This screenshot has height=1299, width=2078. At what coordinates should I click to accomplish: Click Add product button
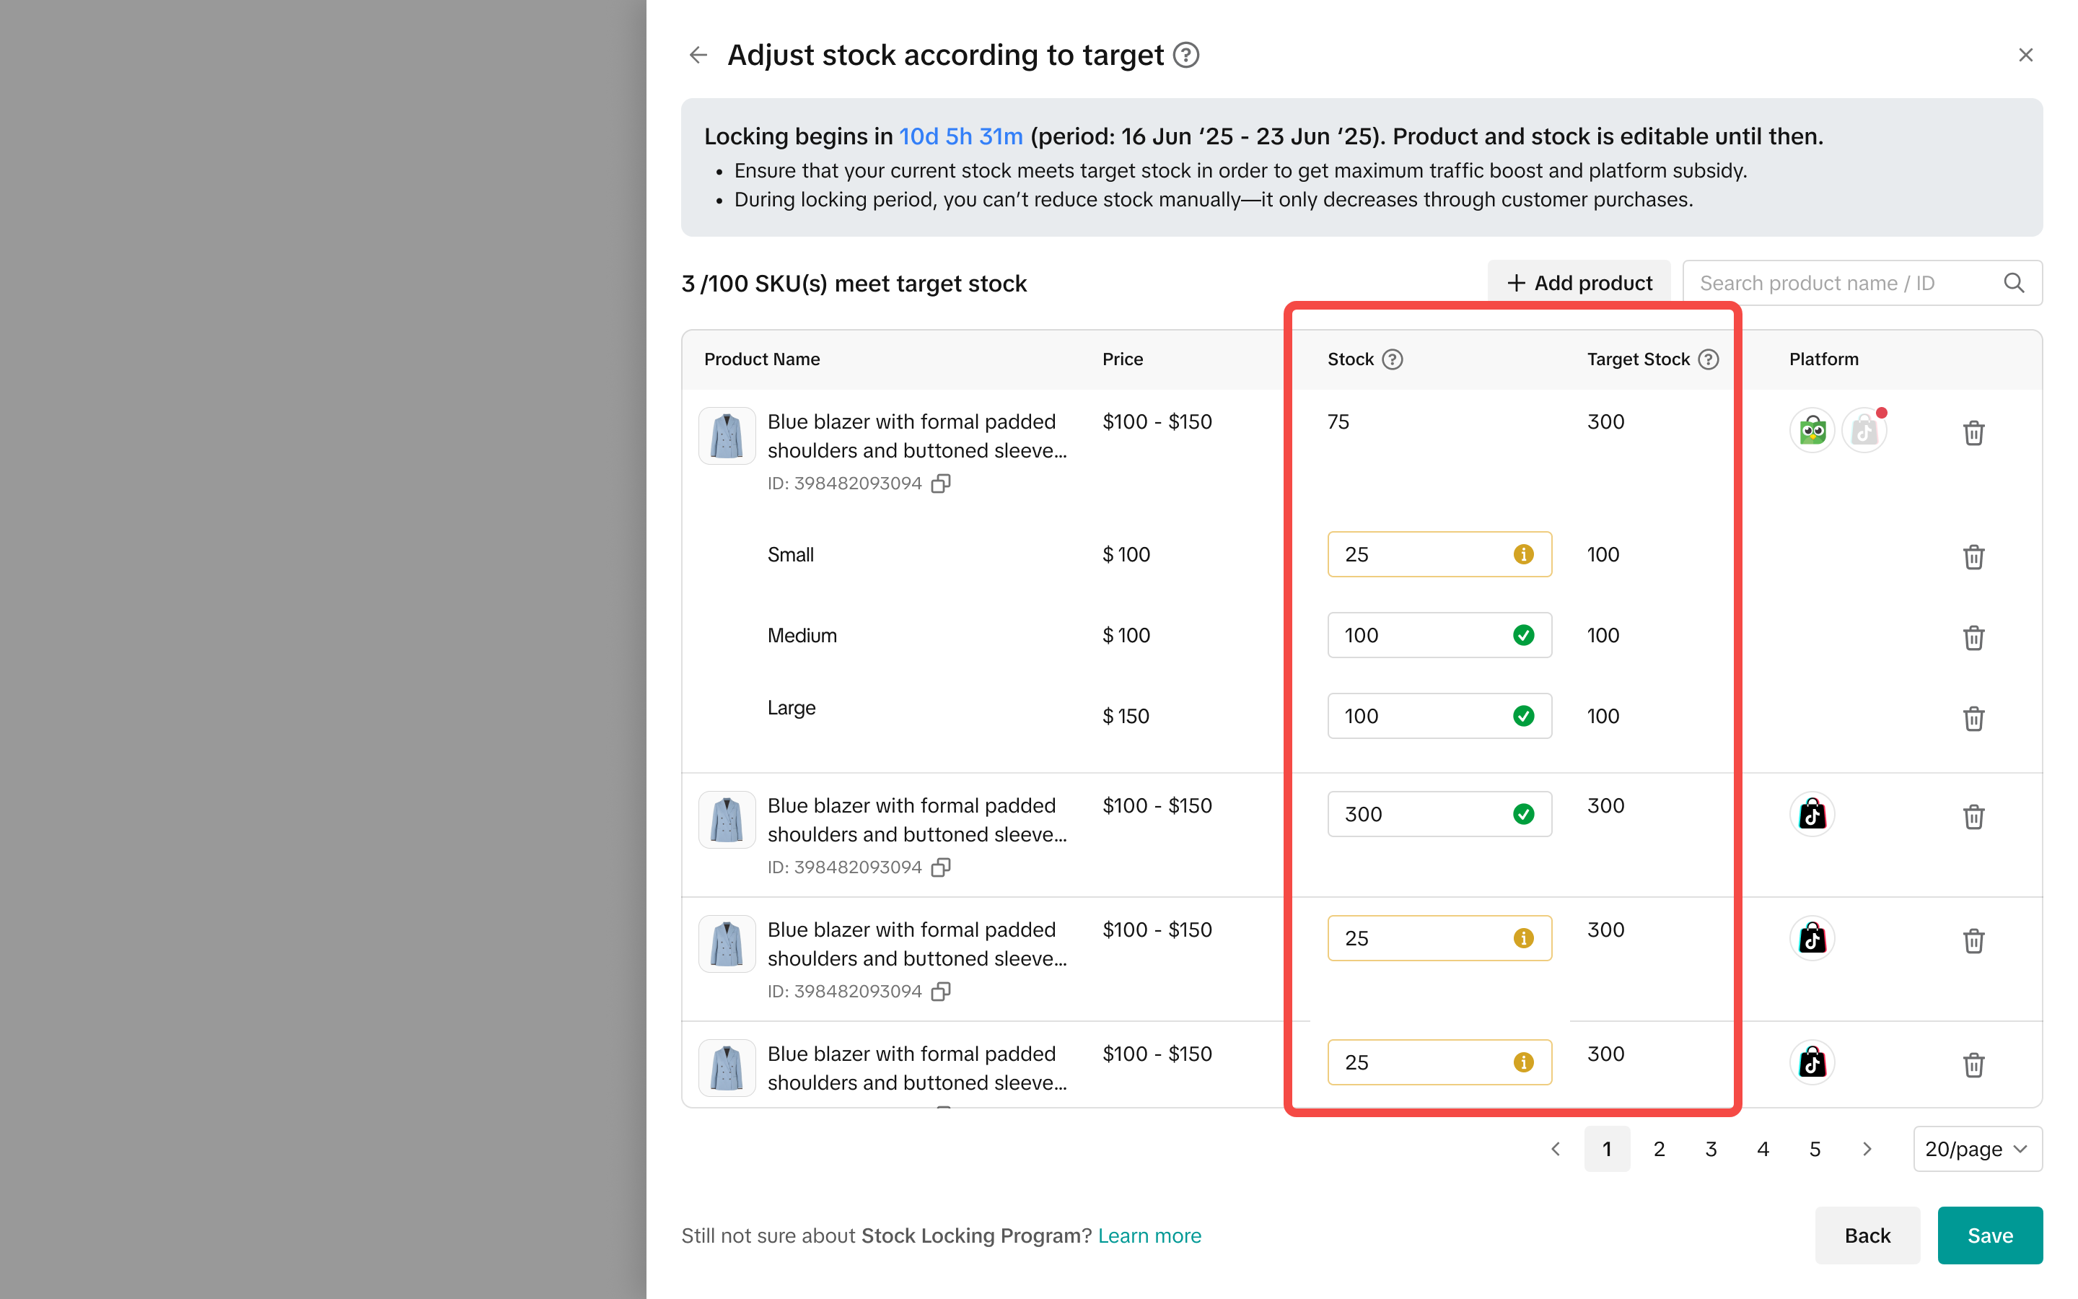tap(1579, 283)
